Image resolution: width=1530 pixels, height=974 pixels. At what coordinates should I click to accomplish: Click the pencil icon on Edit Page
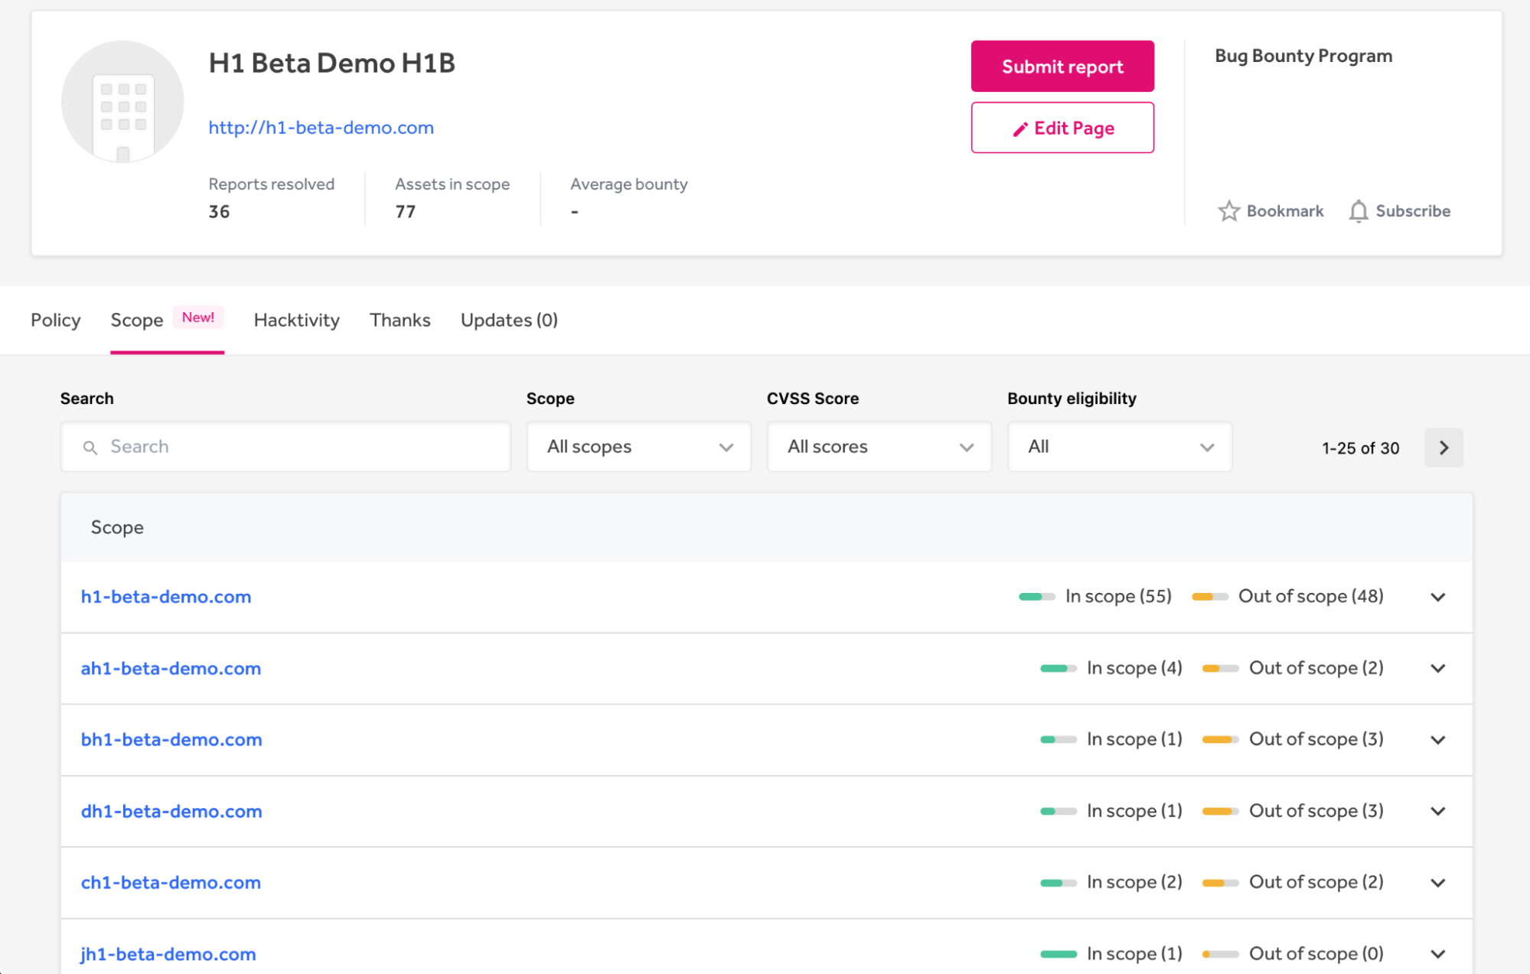point(1019,129)
